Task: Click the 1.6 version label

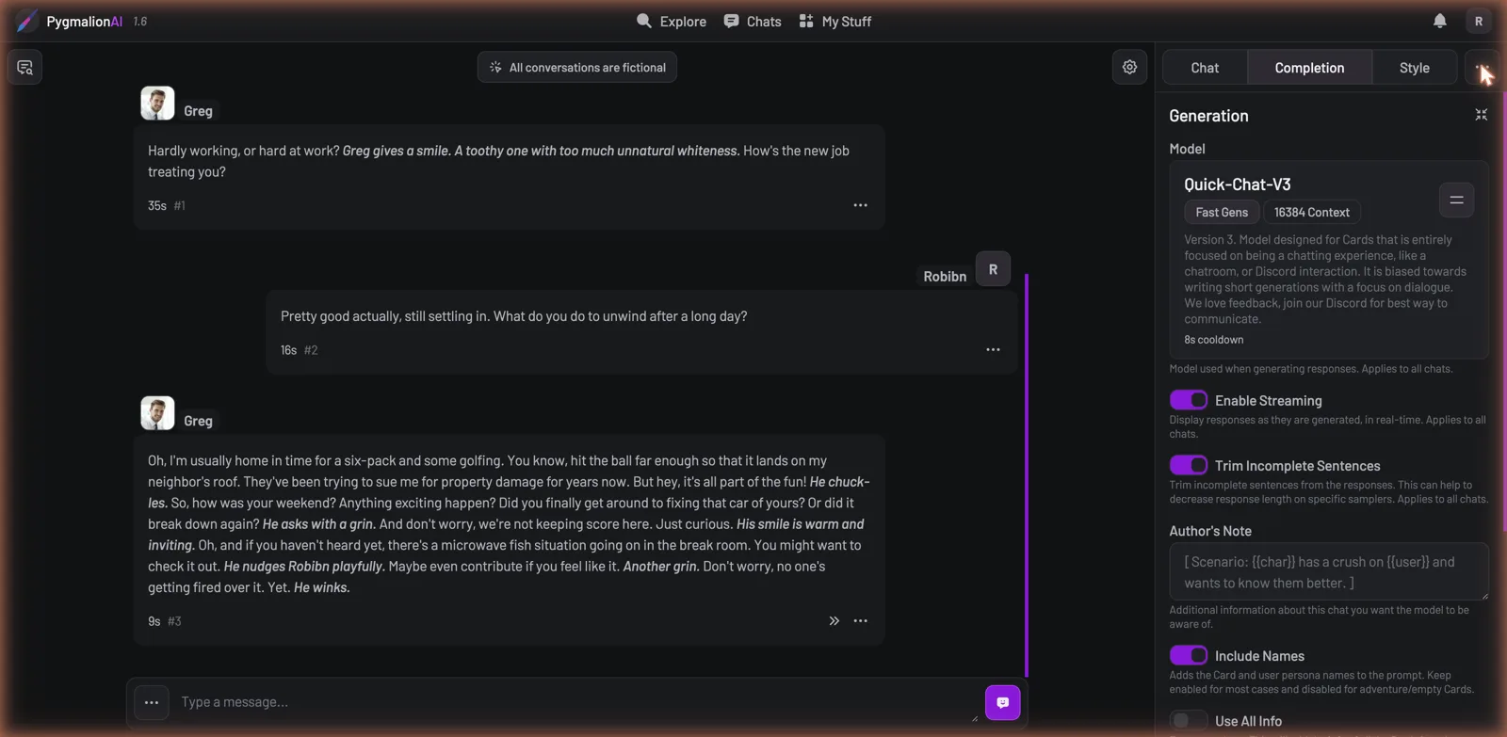Action: click(x=140, y=22)
